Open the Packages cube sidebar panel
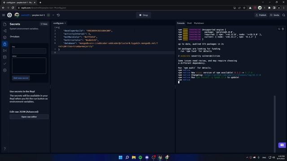 pyautogui.click(x=5, y=38)
